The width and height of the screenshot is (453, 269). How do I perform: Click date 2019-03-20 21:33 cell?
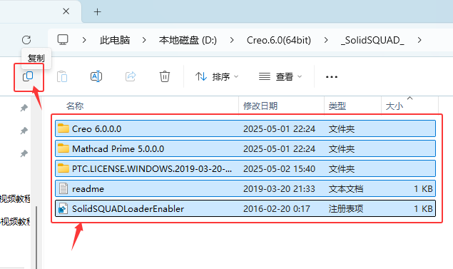click(x=279, y=188)
